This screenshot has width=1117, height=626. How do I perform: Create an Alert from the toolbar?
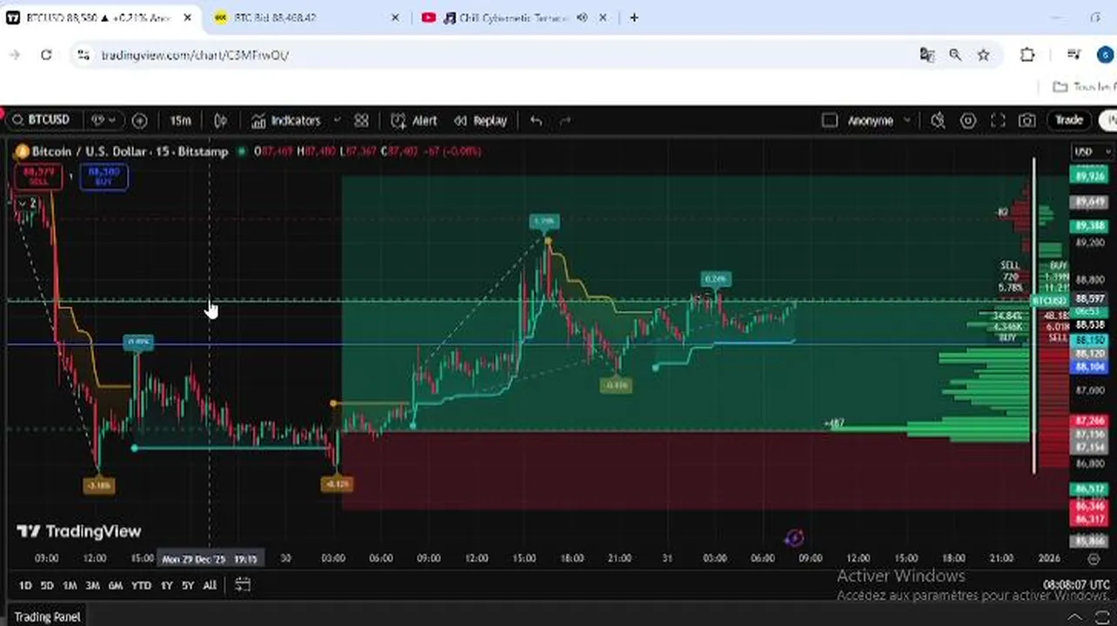click(414, 121)
